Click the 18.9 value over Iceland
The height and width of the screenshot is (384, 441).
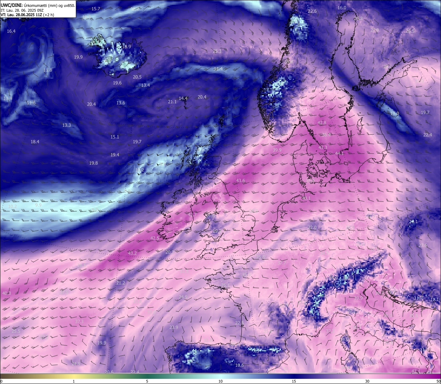point(126,46)
